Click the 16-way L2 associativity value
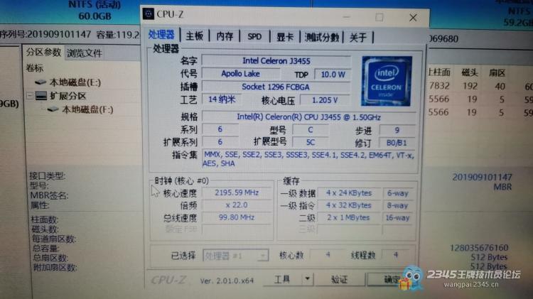 tap(398, 218)
